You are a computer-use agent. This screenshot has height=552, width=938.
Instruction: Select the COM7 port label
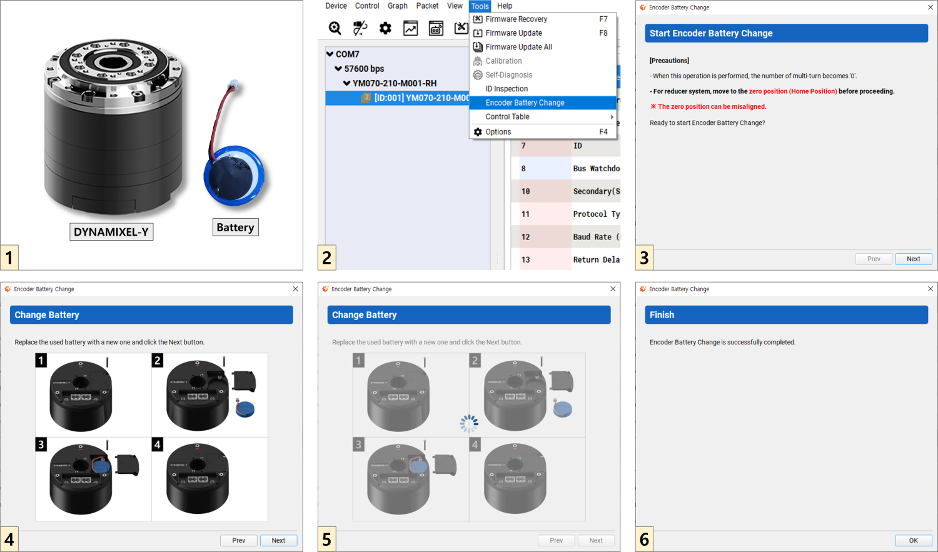click(348, 54)
